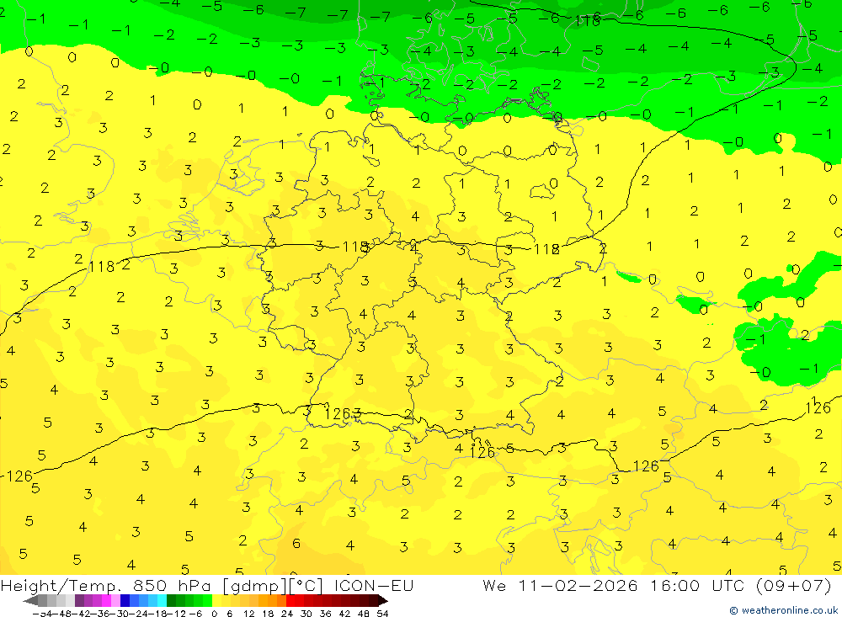Select the forecast date We 11-02-2026 text
842x617 pixels.
560,585
